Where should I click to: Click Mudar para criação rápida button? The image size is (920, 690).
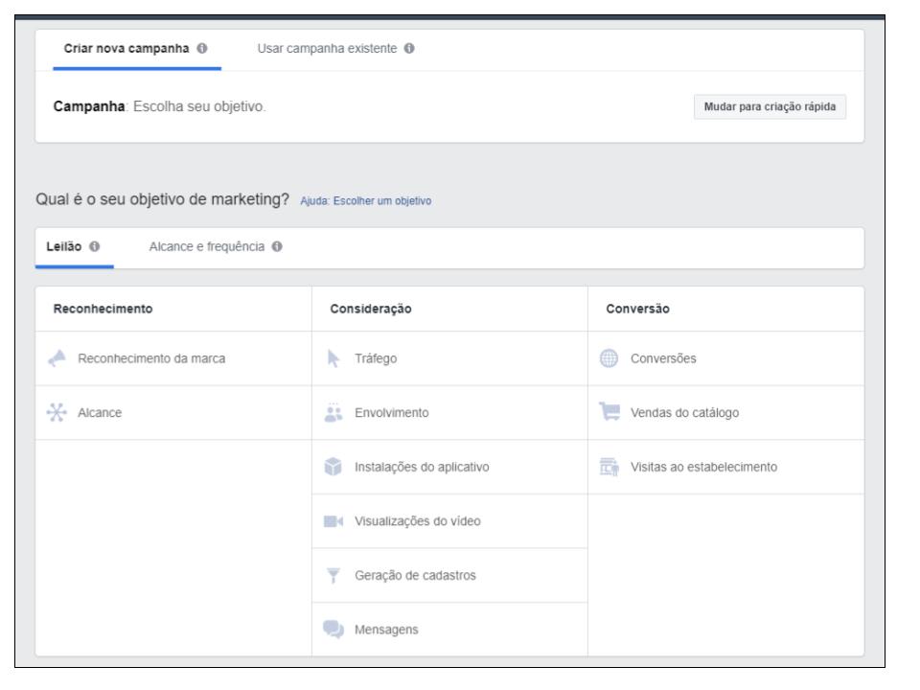click(x=770, y=106)
